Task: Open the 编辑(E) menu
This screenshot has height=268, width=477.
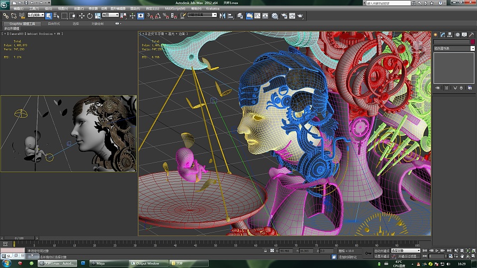Action: (18, 8)
